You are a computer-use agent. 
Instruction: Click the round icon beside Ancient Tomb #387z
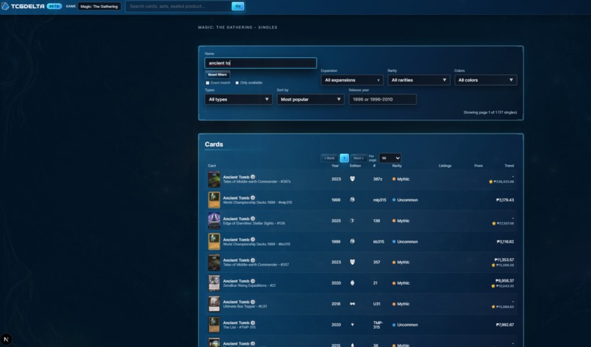[253, 177]
